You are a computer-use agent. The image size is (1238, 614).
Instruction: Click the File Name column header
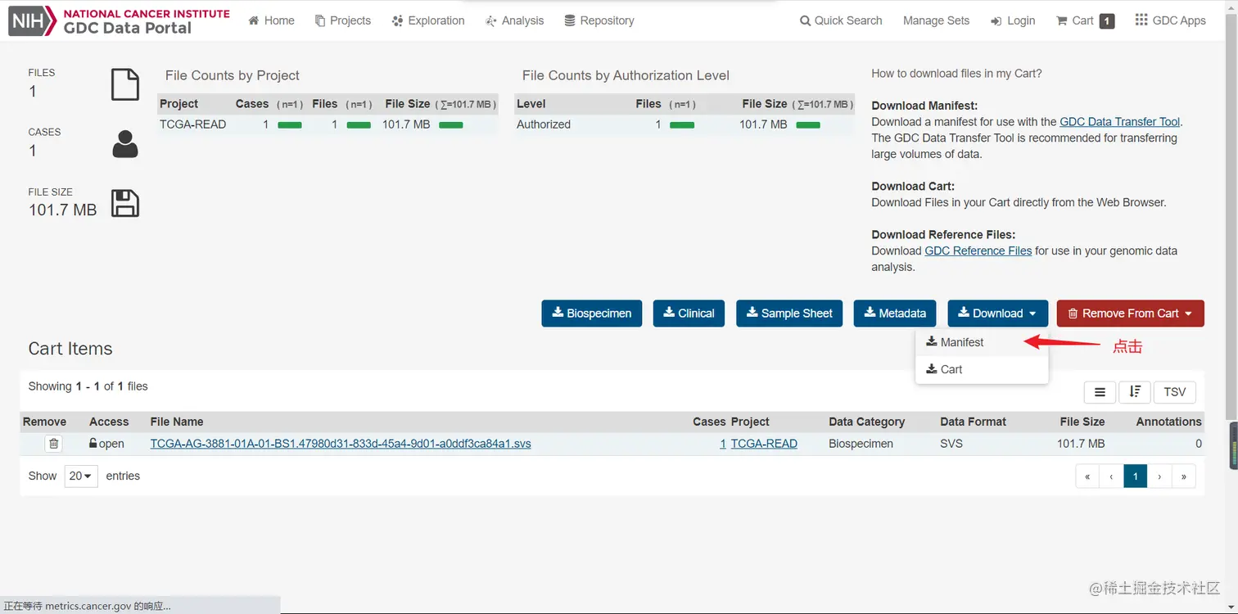[x=177, y=422]
